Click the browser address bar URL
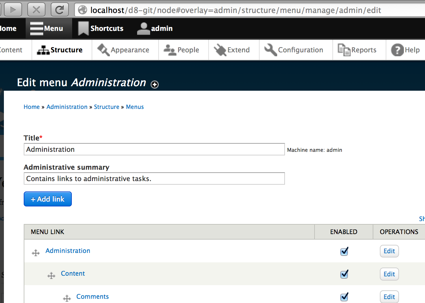The image size is (425, 303). [236, 10]
